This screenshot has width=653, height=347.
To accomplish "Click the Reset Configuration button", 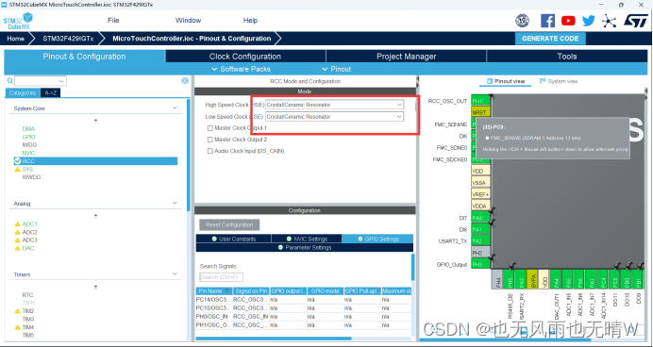I will click(229, 225).
